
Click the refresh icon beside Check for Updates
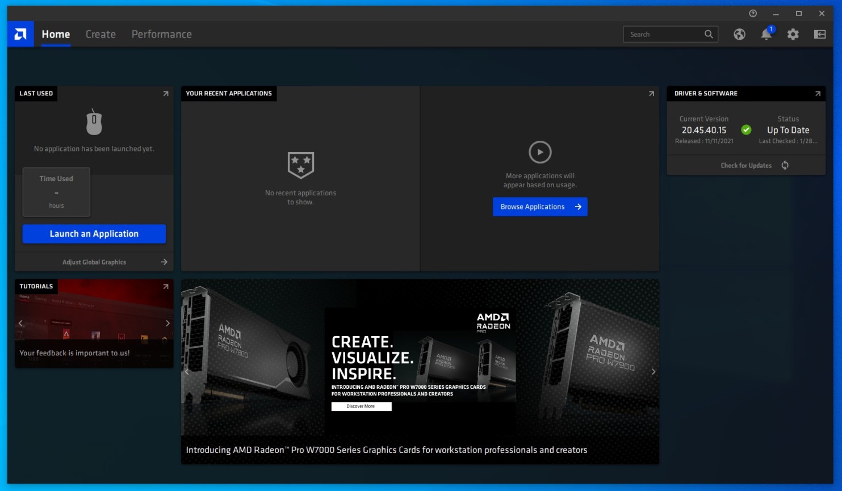click(x=785, y=165)
